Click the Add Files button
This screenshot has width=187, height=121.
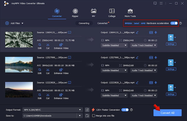[13, 23]
